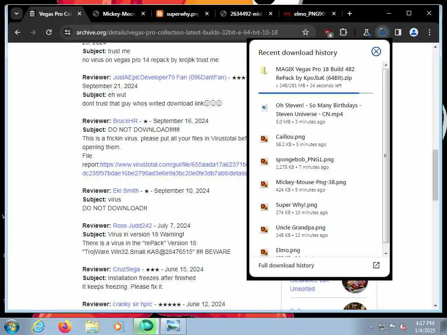Open the red extension icon with badge 4
447x335 pixels.
pos(328,33)
